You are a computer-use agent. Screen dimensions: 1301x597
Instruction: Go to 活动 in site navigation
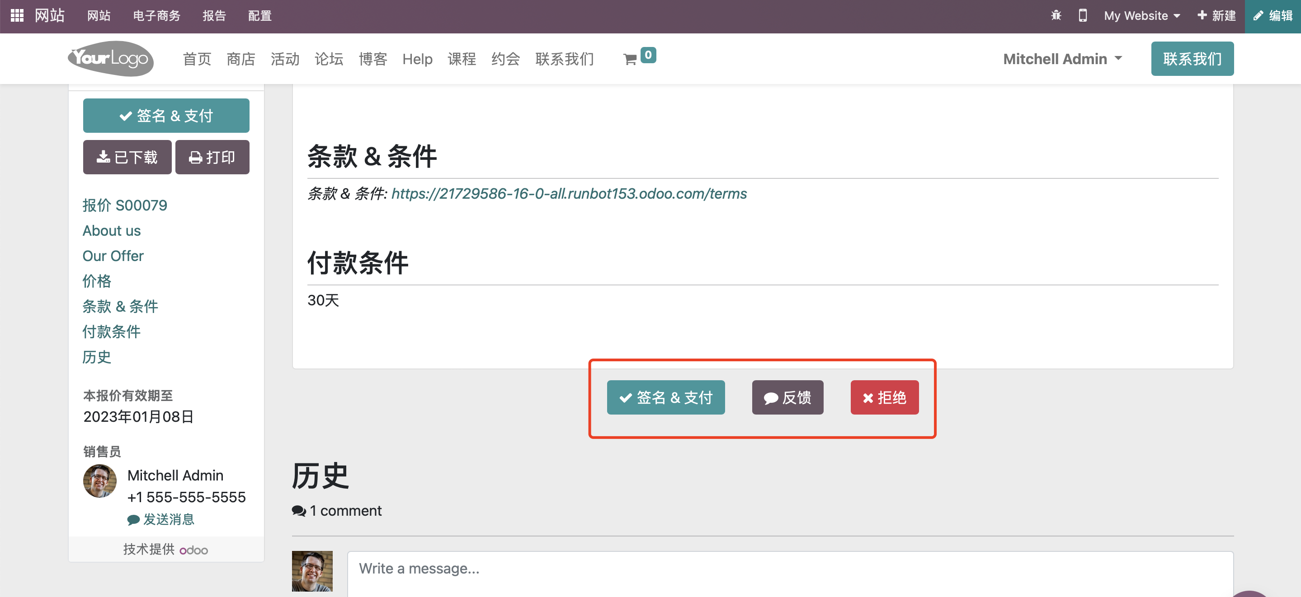[x=285, y=59]
